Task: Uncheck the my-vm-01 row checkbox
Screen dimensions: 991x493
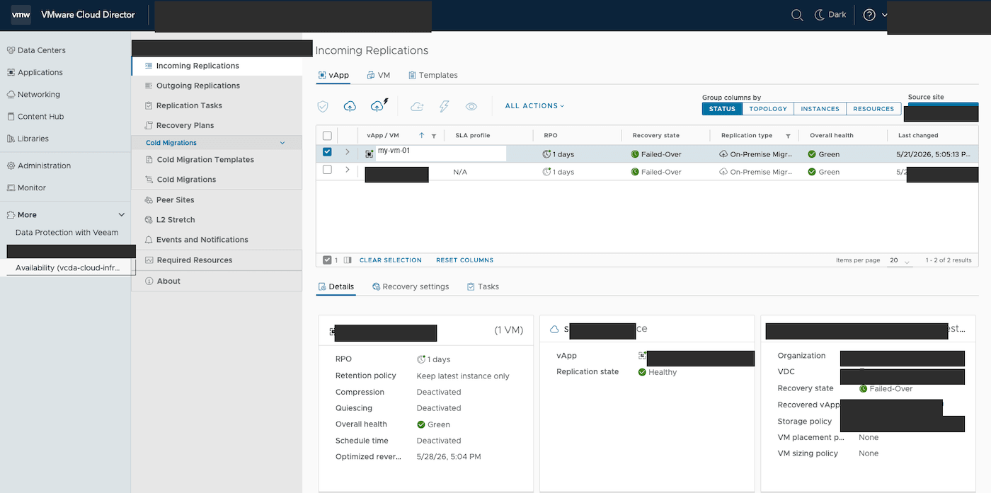Action: (327, 152)
